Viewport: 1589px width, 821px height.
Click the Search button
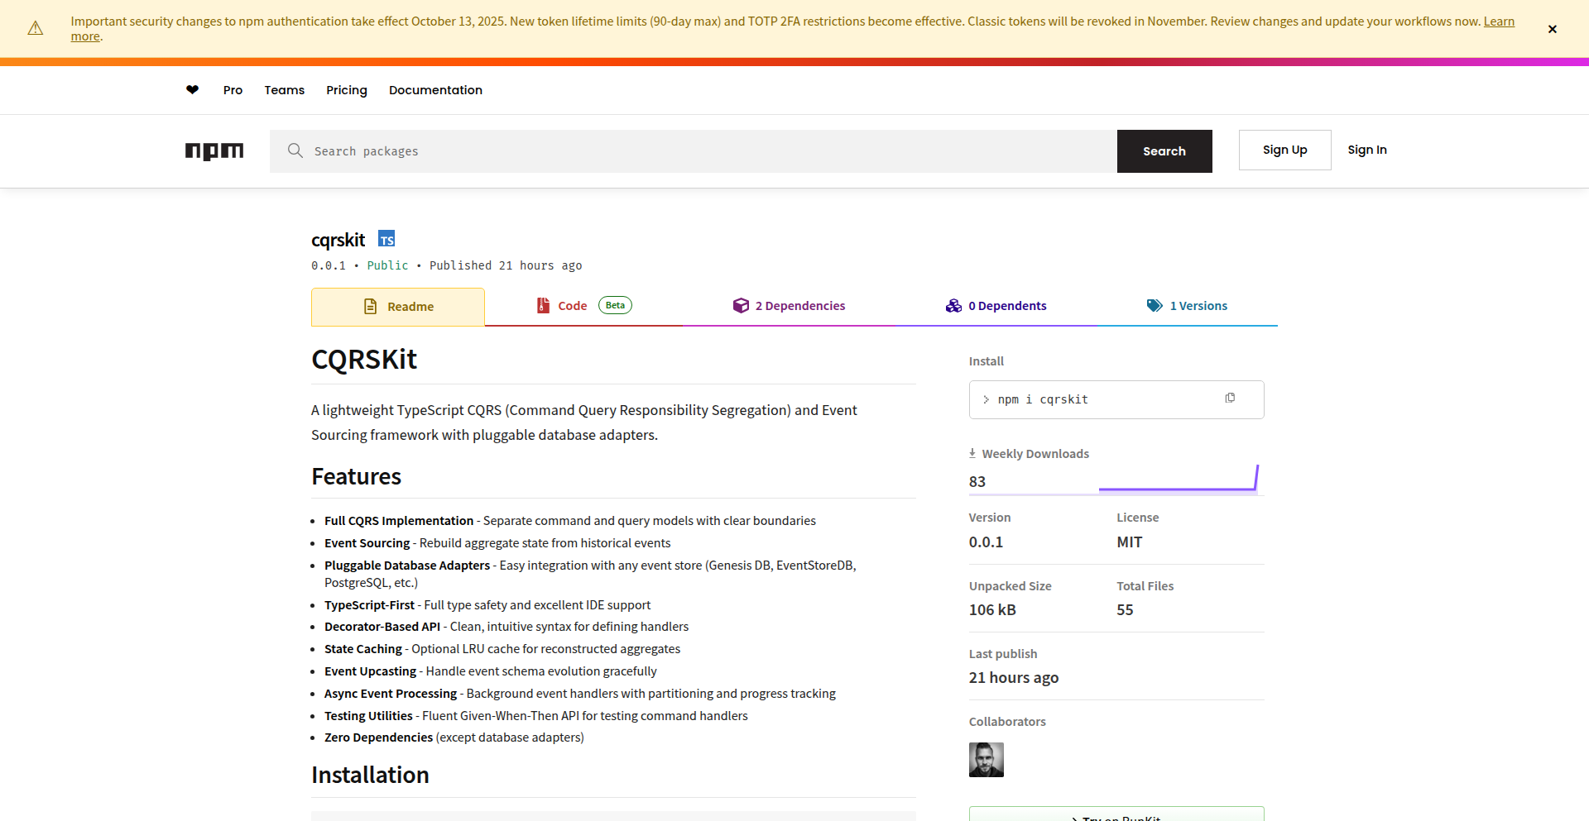tap(1164, 151)
